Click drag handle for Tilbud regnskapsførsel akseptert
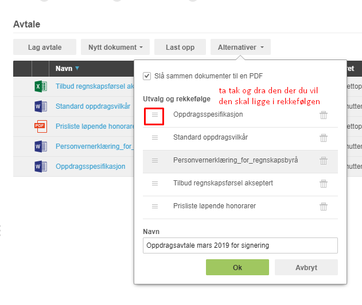362x305 pixels. coord(154,183)
